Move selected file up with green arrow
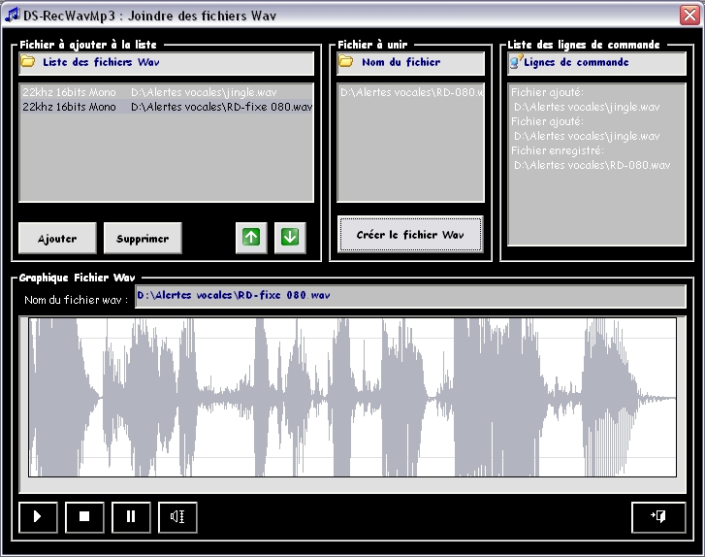Viewport: 705px width, 557px height. (x=251, y=237)
